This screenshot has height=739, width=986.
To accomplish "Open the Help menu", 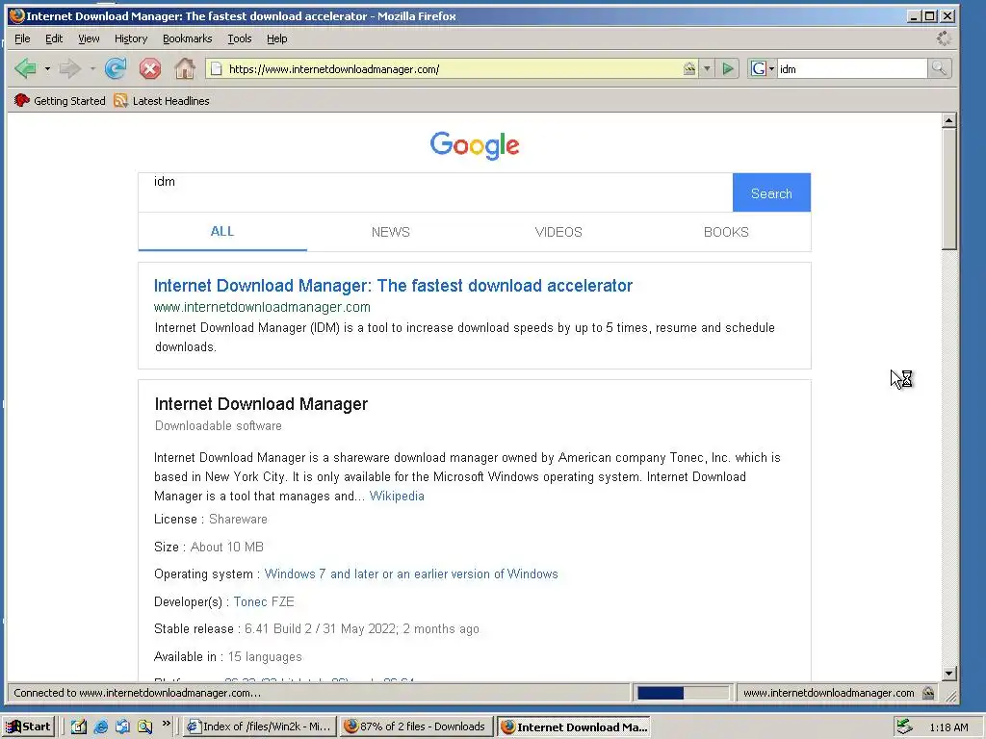I will (x=276, y=38).
